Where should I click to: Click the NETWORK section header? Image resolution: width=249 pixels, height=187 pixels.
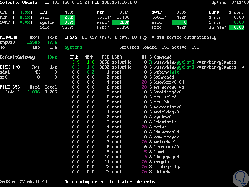pos(9,37)
